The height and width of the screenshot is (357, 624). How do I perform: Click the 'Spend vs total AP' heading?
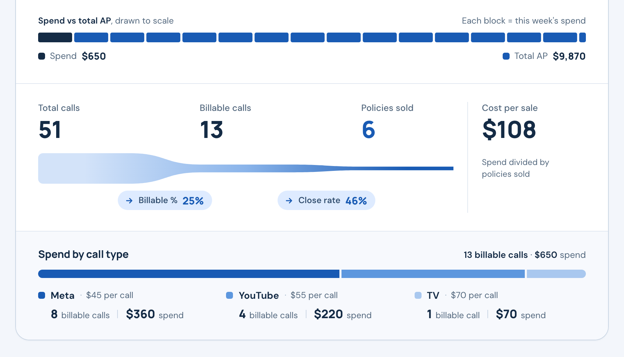(x=75, y=21)
